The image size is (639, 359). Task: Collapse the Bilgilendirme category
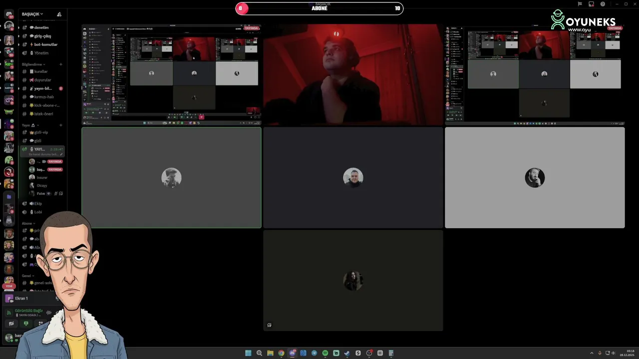tap(33, 64)
